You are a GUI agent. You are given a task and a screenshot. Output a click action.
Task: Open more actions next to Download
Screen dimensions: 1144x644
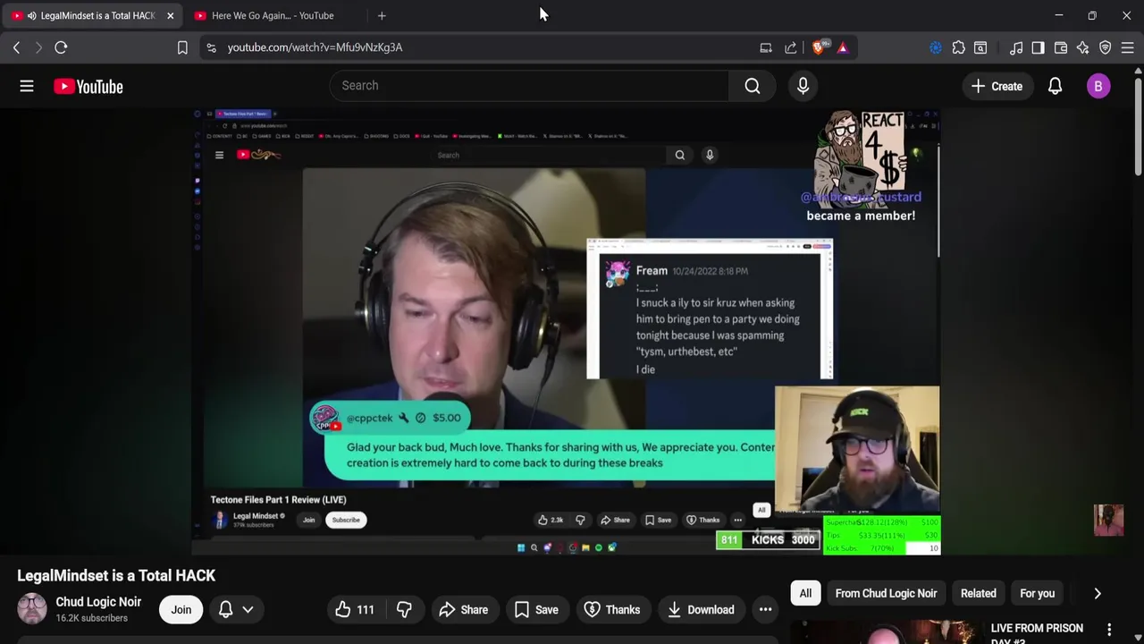765,610
